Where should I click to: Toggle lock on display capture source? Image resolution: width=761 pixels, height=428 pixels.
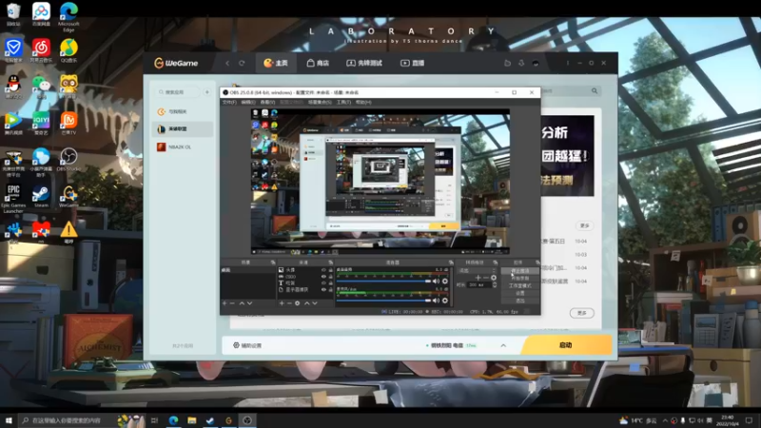click(330, 290)
